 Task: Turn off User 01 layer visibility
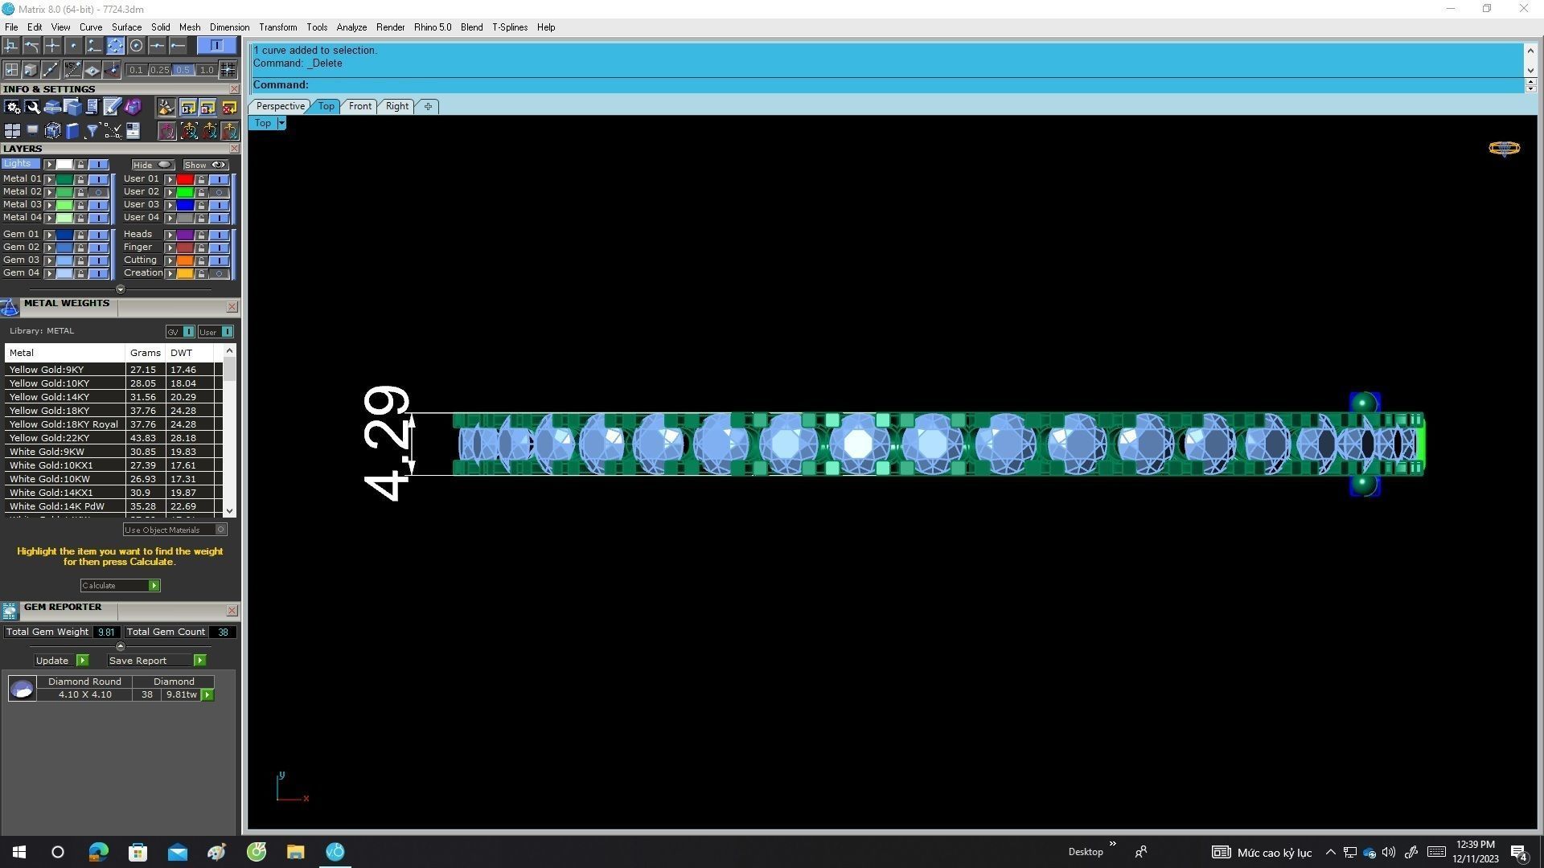[x=219, y=179]
